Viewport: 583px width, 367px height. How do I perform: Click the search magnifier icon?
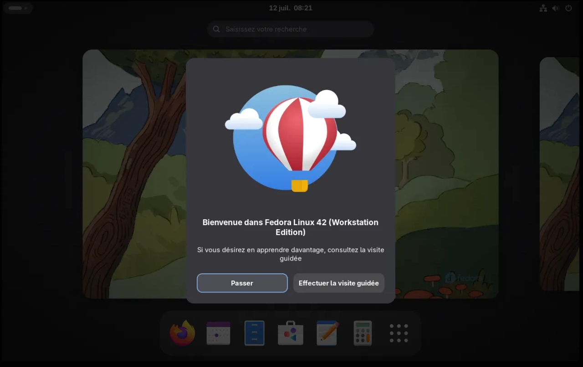coord(216,29)
